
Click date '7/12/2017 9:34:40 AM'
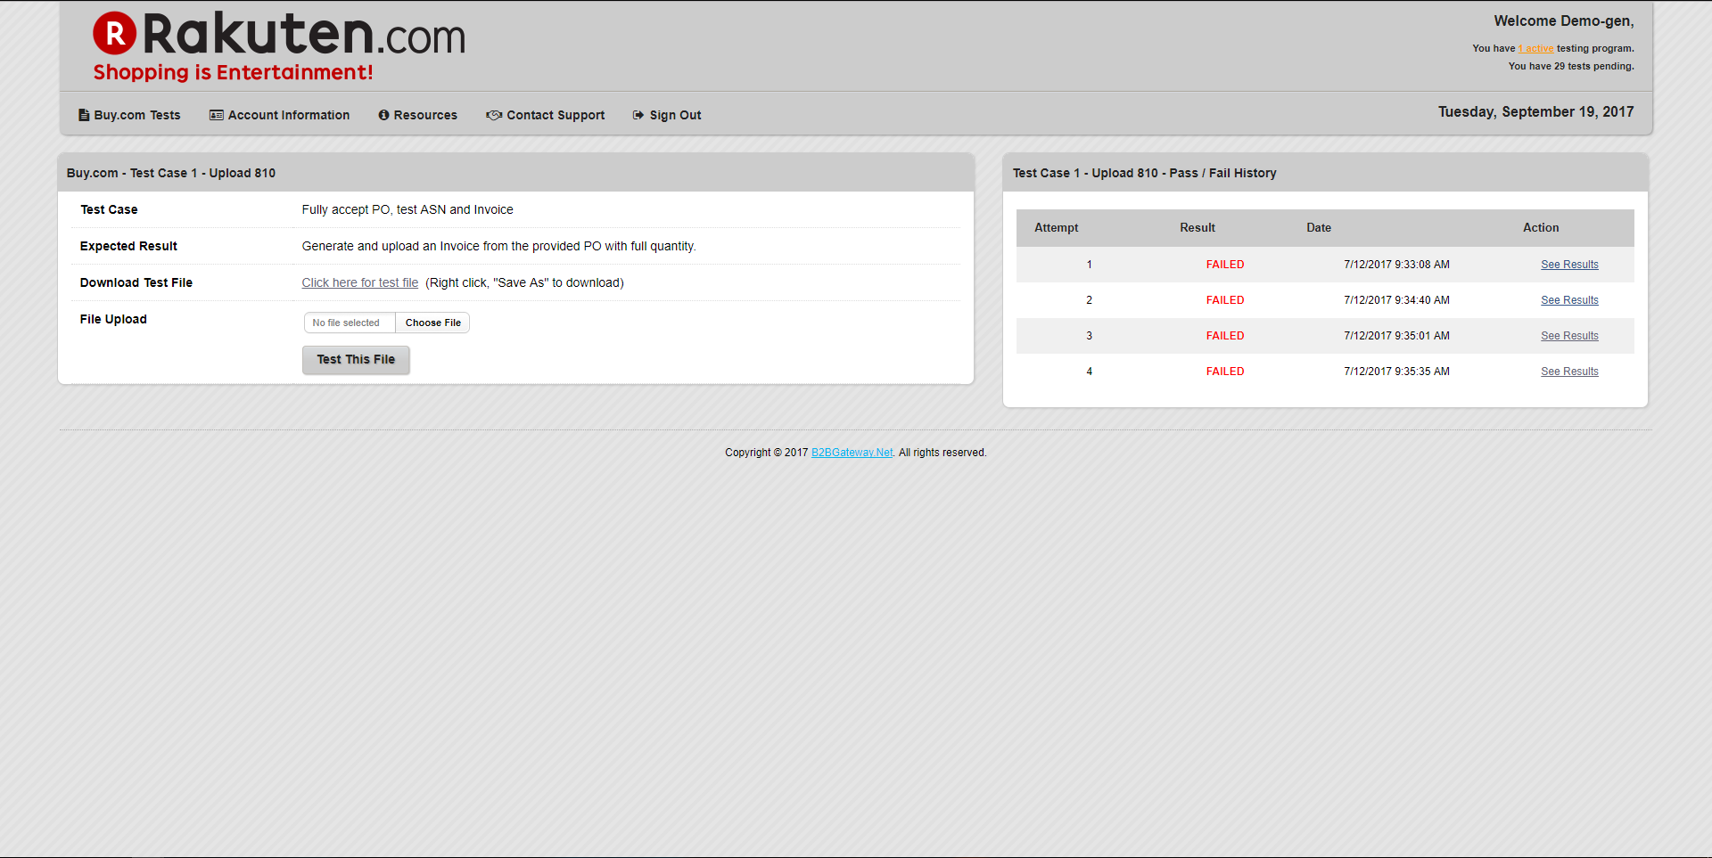[x=1396, y=300]
